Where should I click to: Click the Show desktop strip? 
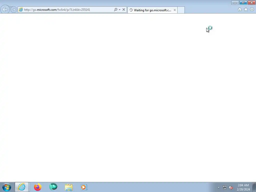pos(254,187)
